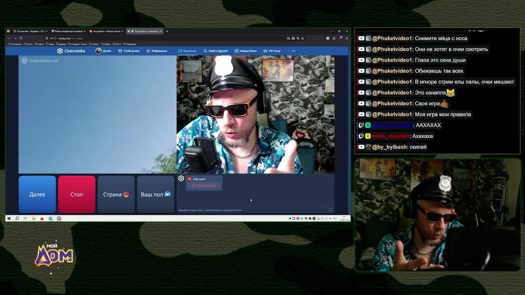Viewport: 525px width, 295px height.
Task: Open the Windows Start menu
Action: (9, 218)
